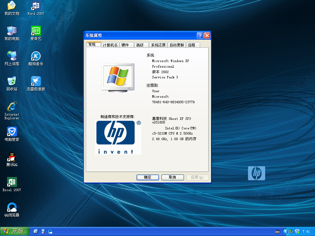Click the Show Desktop quick launch icon
Screen dimensions: 315x236
(36, 231)
